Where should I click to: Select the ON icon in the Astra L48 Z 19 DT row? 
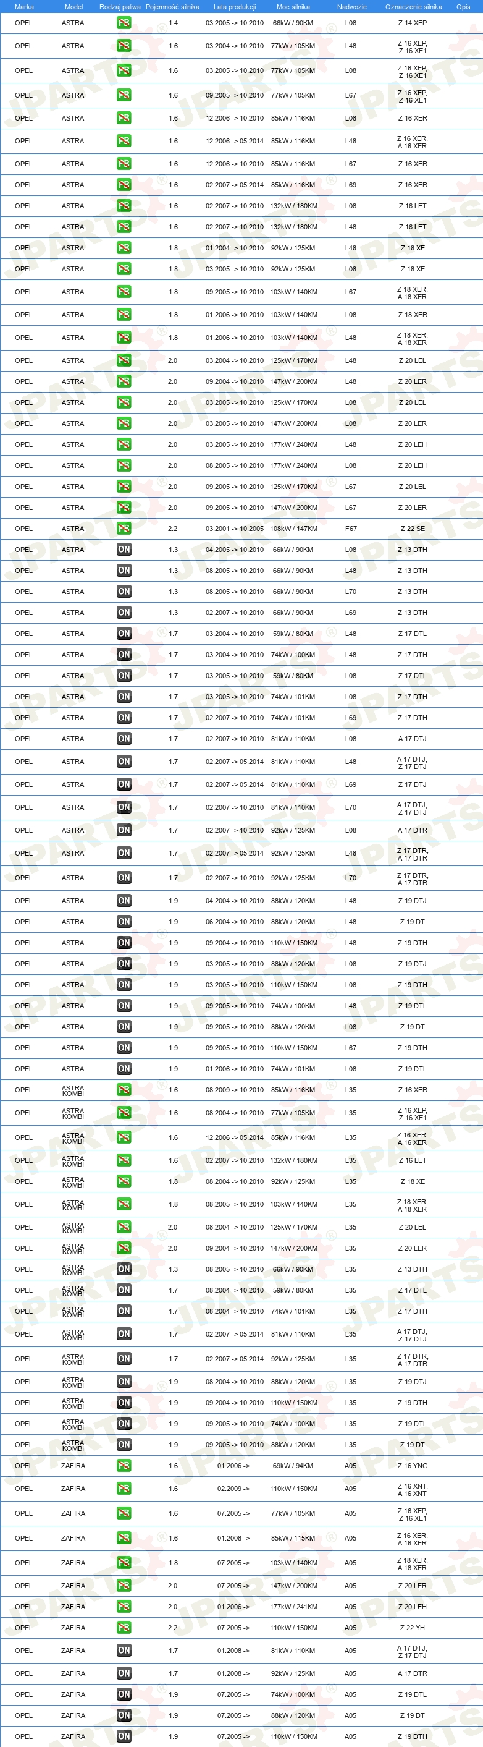(124, 922)
